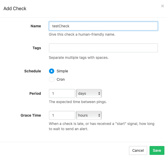Screen dimensions: 167x158
Task: Close the Add Check dialog
Action: click(162, 6)
